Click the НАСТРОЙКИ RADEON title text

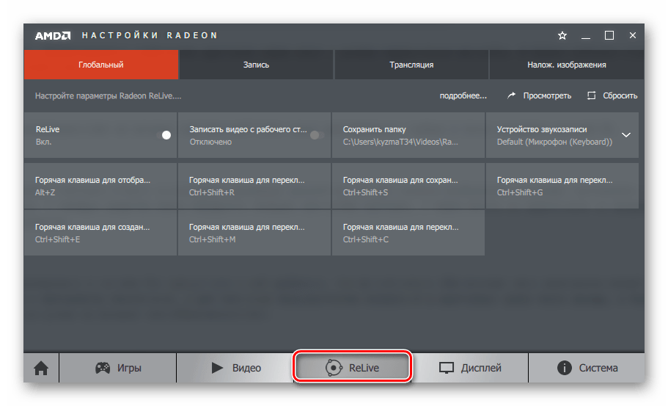(x=150, y=35)
